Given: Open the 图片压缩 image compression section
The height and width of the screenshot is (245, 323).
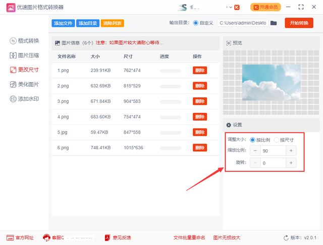Looking at the screenshot, I should pos(24,55).
